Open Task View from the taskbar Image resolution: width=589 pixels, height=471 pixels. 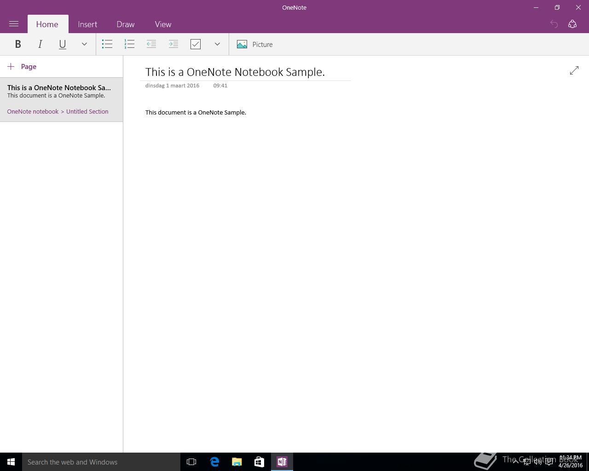pos(191,462)
